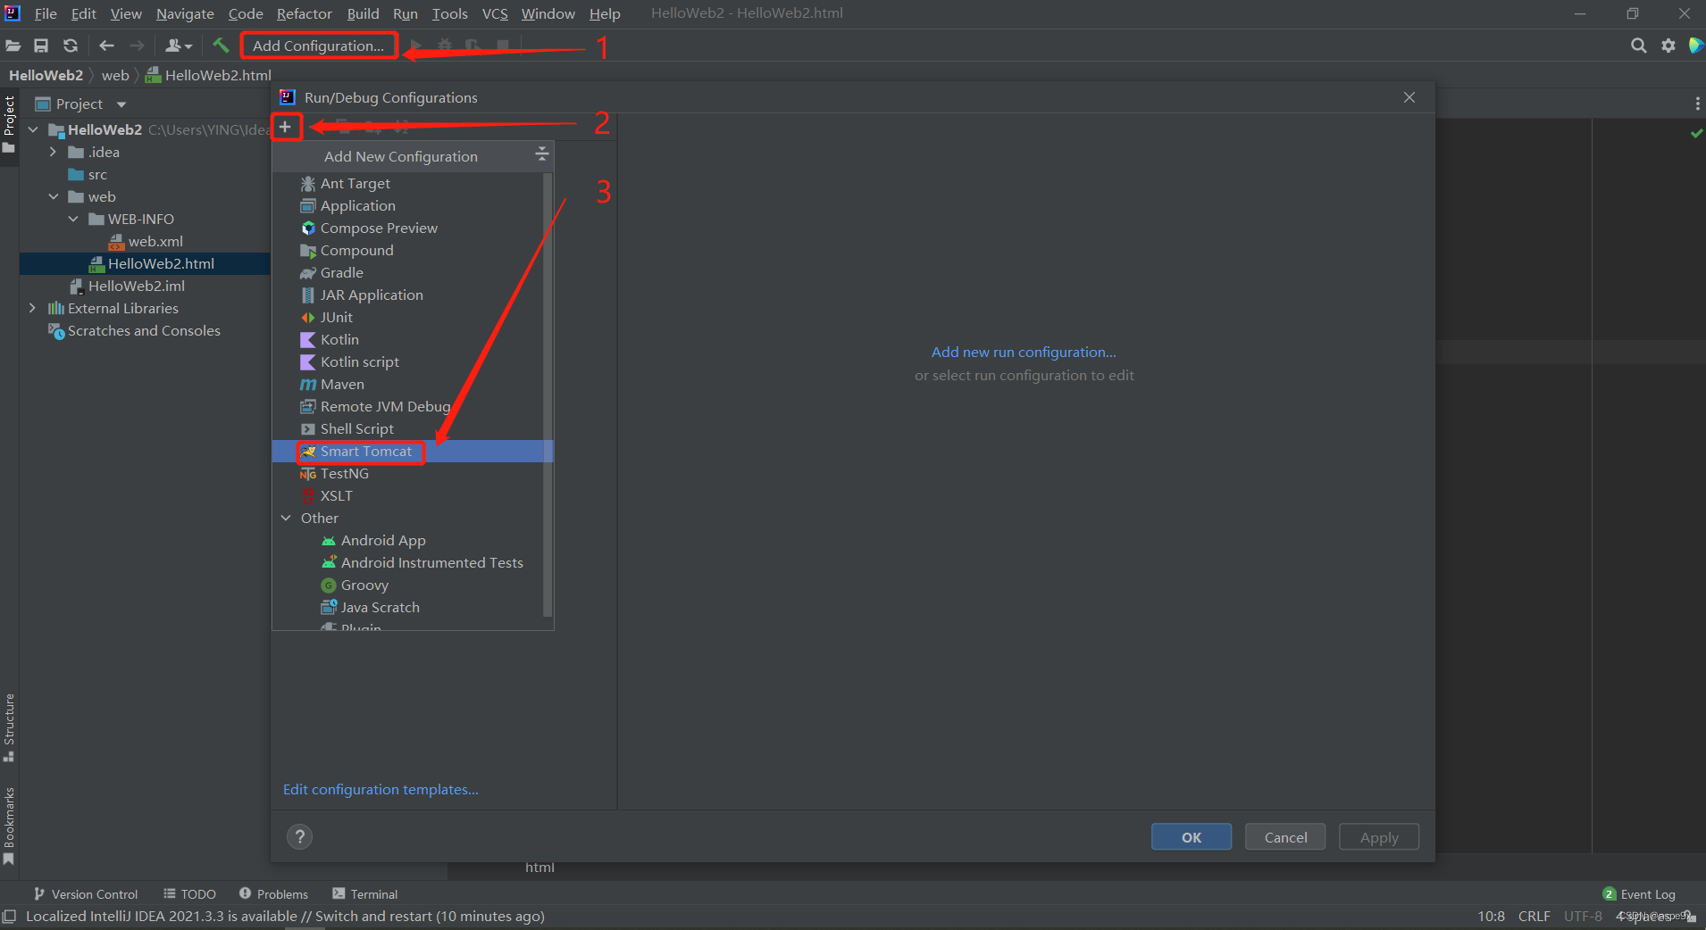The width and height of the screenshot is (1706, 930).
Task: Open the Code With Me user dropdown
Action: click(x=179, y=46)
